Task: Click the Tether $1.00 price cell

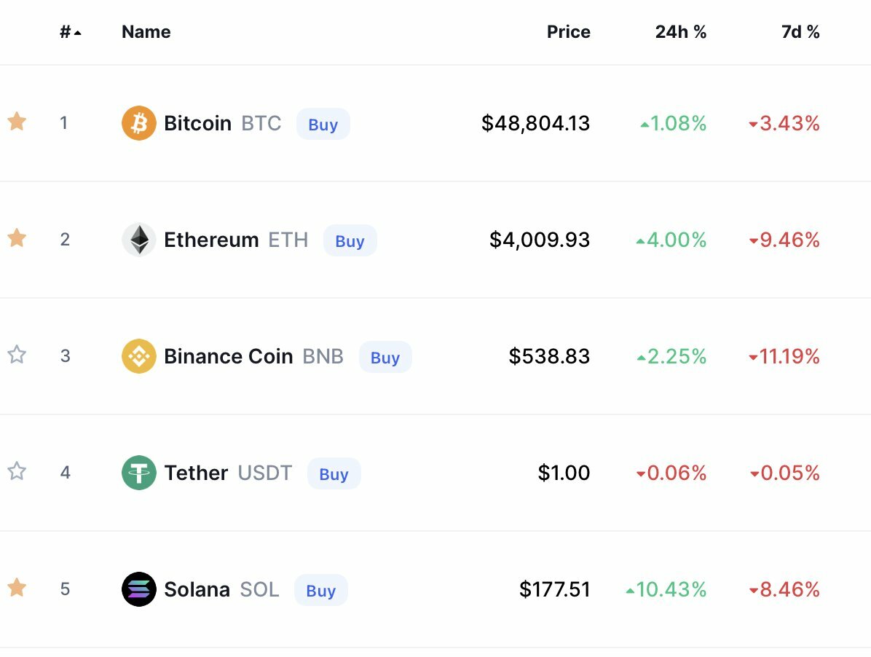Action: point(563,473)
